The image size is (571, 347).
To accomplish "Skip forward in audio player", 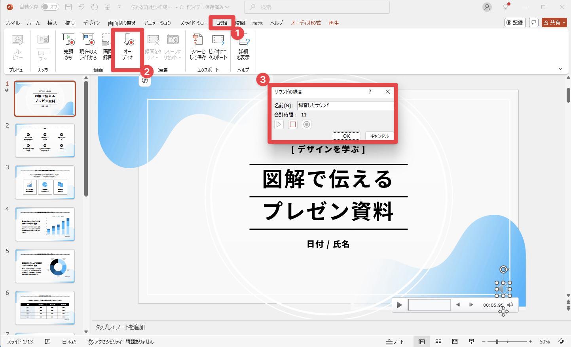I will (471, 305).
